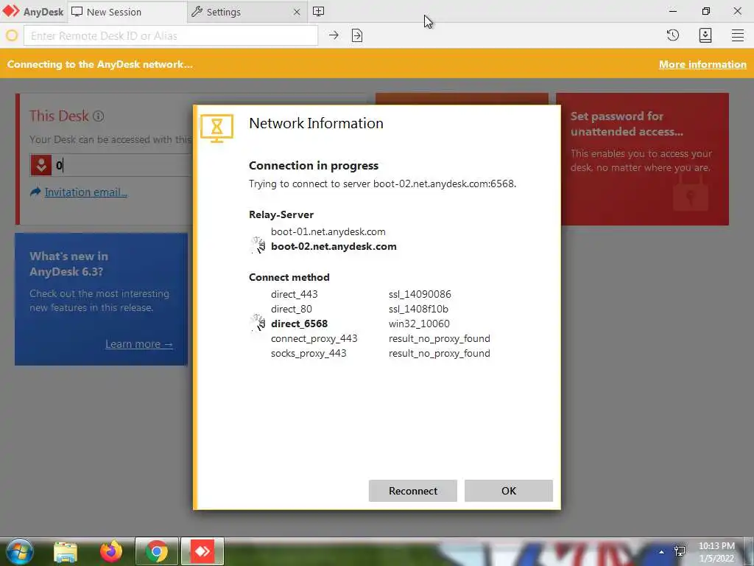This screenshot has width=754, height=566.
Task: Click the spinner next to boot-02 relay server
Action: [258, 245]
